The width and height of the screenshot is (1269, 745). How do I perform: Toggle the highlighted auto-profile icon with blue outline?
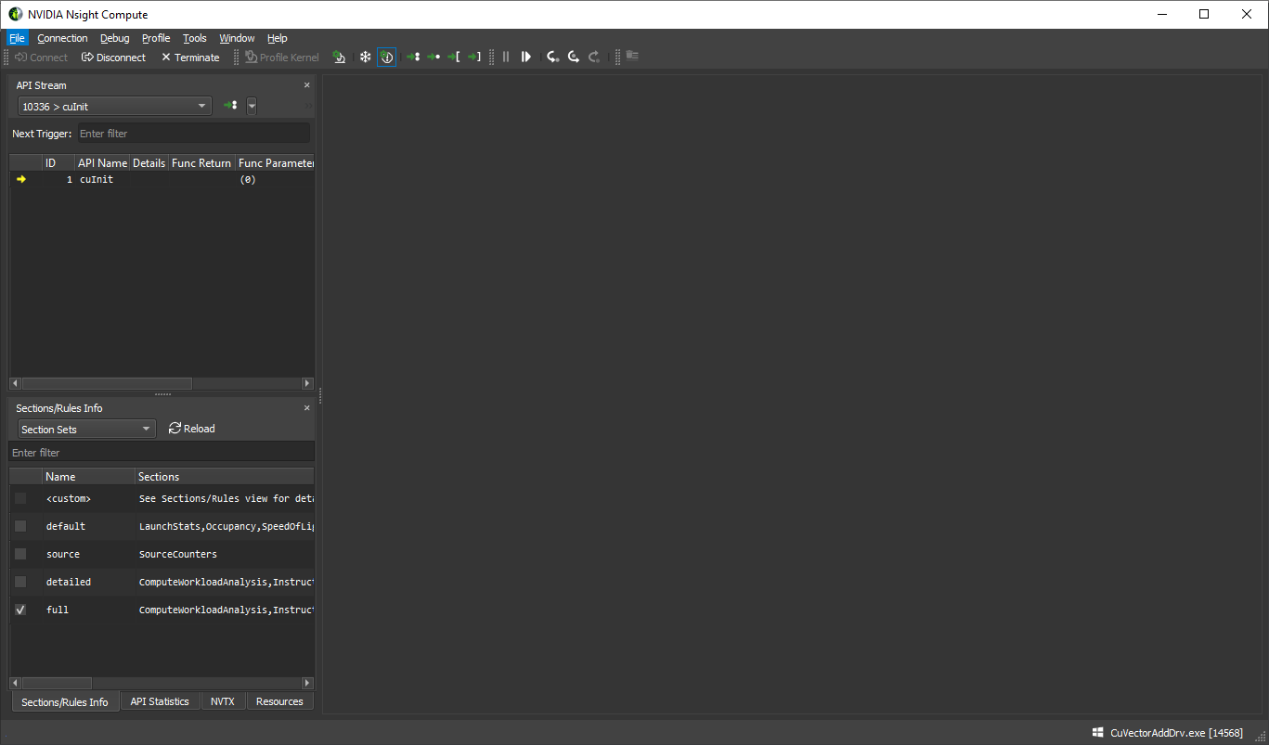pos(387,58)
